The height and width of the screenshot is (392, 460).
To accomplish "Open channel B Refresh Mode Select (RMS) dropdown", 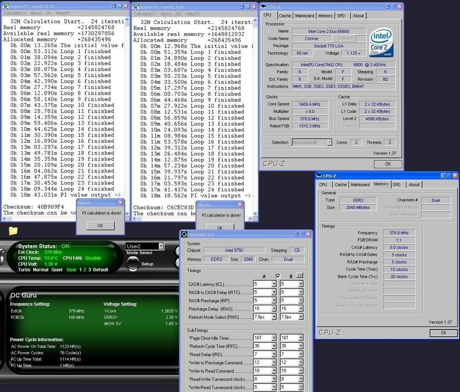I will 301,317.
